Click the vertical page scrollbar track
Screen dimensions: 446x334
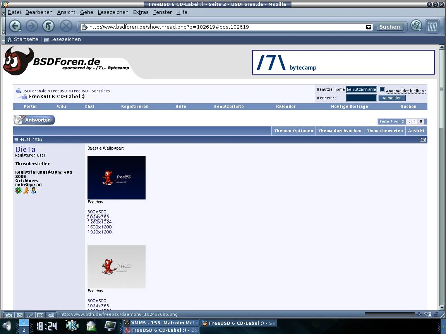coord(442,213)
